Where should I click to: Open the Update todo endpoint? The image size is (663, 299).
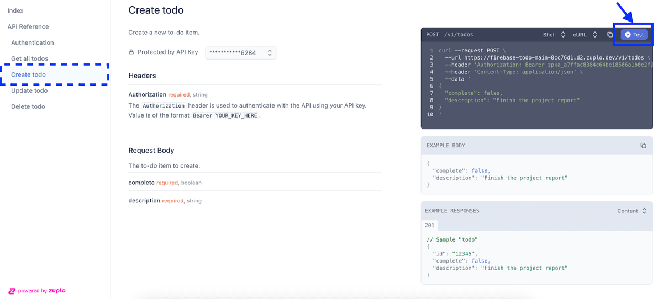29,90
